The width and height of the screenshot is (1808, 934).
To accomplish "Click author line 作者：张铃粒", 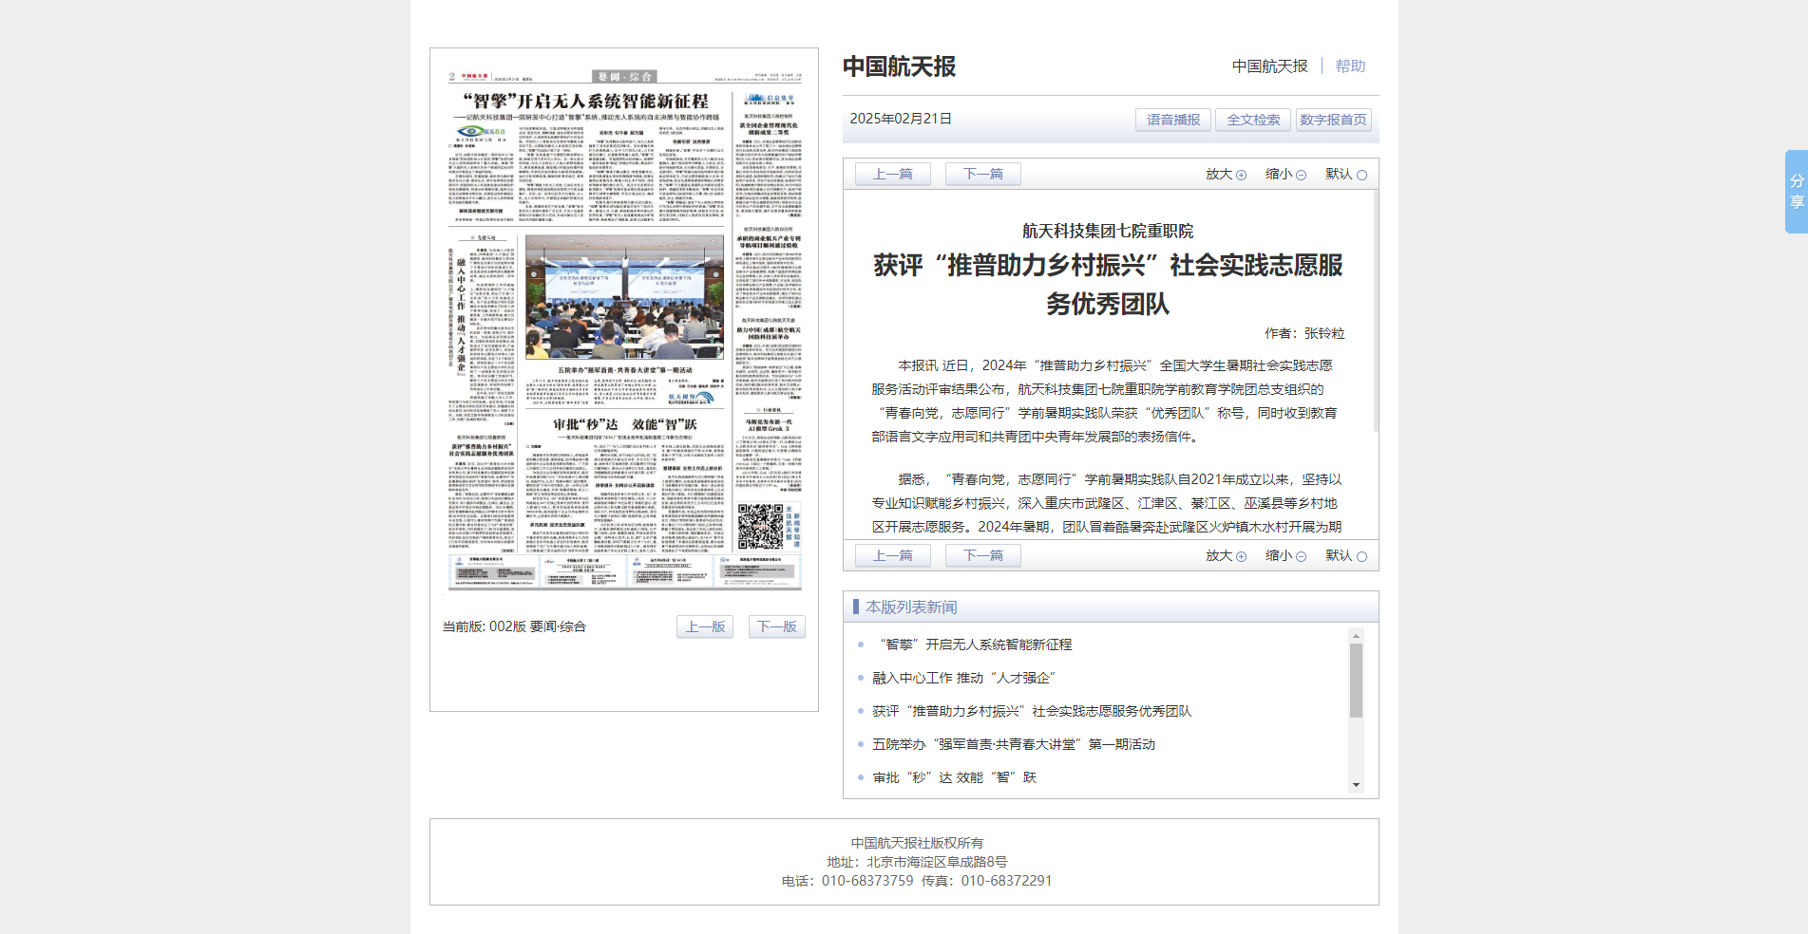I will coord(1304,333).
